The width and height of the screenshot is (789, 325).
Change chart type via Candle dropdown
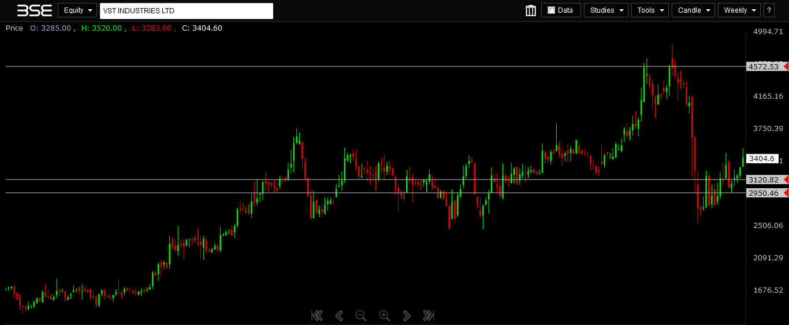pyautogui.click(x=693, y=10)
